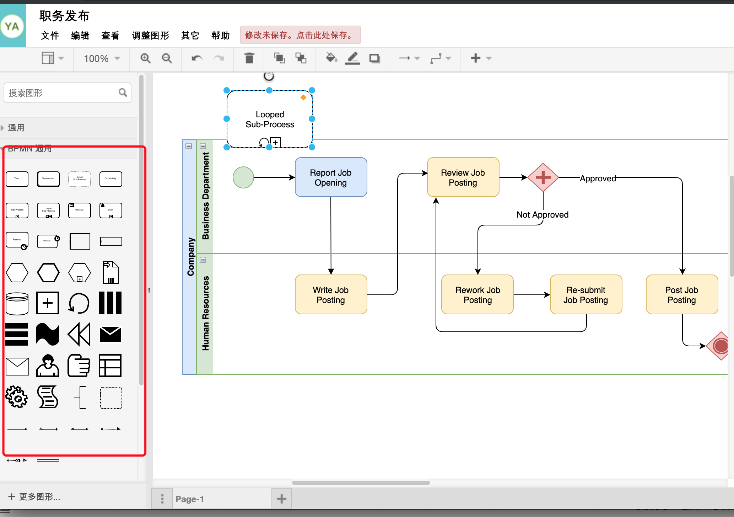Toggle the Company pool collapse button
734x517 pixels.
[x=188, y=146]
